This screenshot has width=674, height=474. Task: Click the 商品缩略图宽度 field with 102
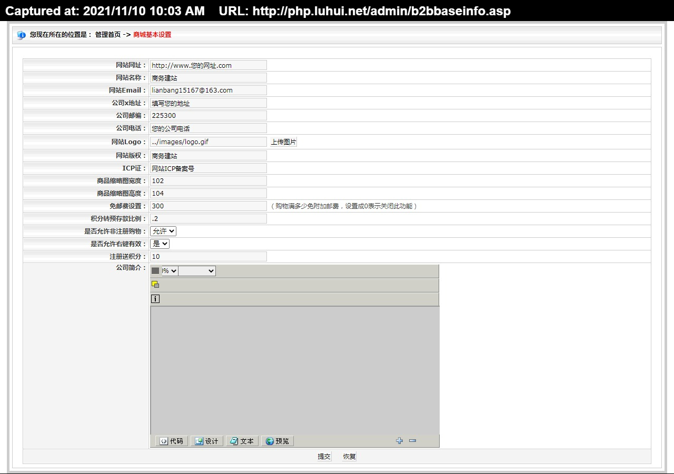pos(209,181)
